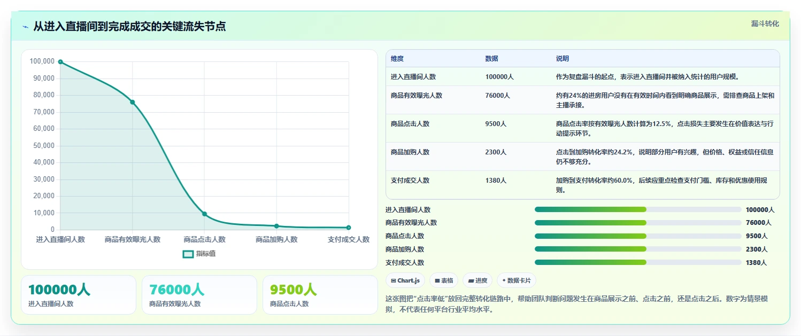Click the lightning icon beside the page title
Screen dimensions: 801x336
26,27
